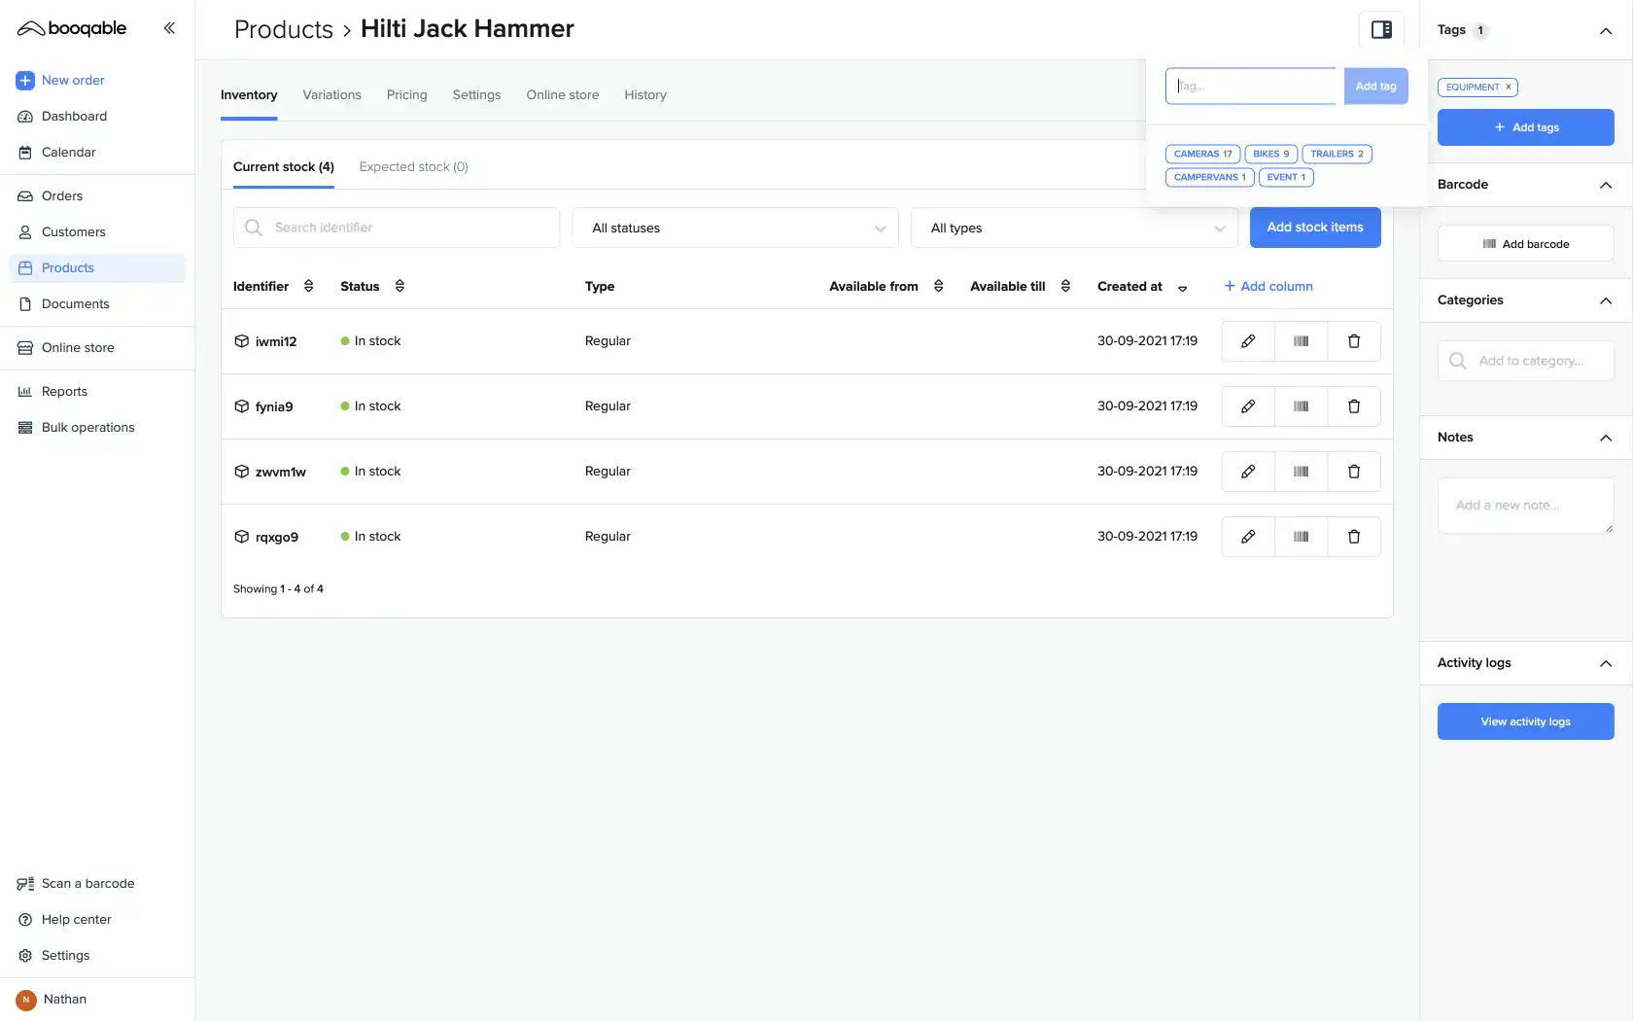Open barcode for zwvm1w row

(x=1301, y=472)
